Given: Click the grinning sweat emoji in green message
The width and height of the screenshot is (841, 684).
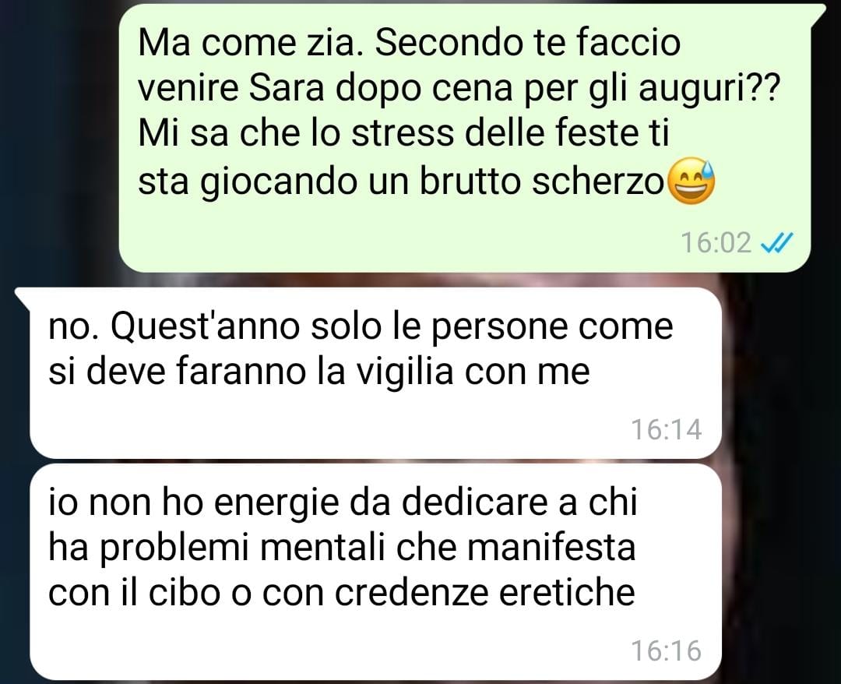Looking at the screenshot, I should pyautogui.click(x=692, y=182).
